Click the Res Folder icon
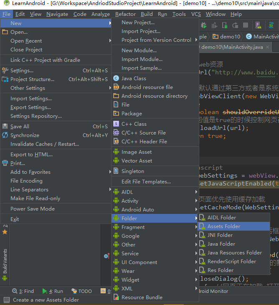Viewport: 279px width, 305px height. point(202,270)
